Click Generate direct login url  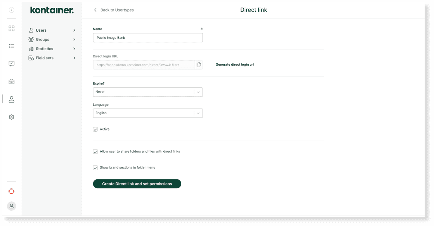pyautogui.click(x=235, y=65)
